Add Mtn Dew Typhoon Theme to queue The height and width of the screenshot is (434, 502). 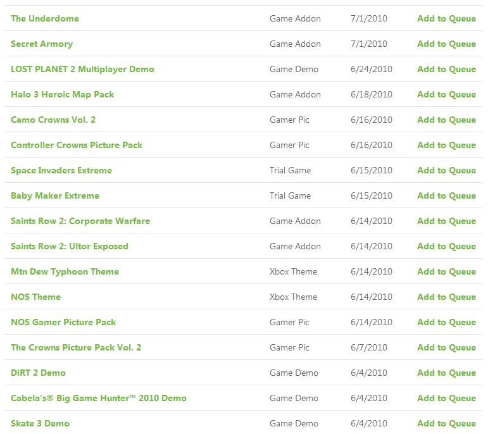click(446, 271)
